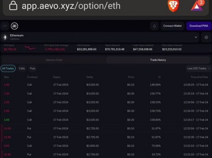Open the Brave Rewards triangle icon
Viewport: 212px width, 158px height.
click(197, 6)
